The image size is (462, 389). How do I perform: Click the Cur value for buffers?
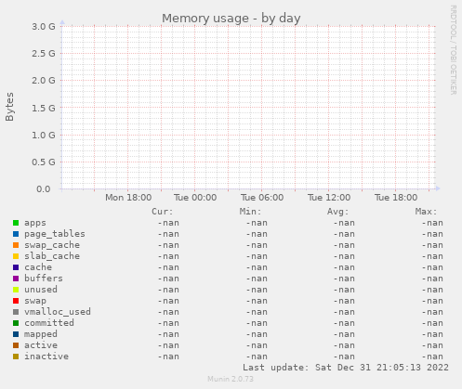pos(168,279)
